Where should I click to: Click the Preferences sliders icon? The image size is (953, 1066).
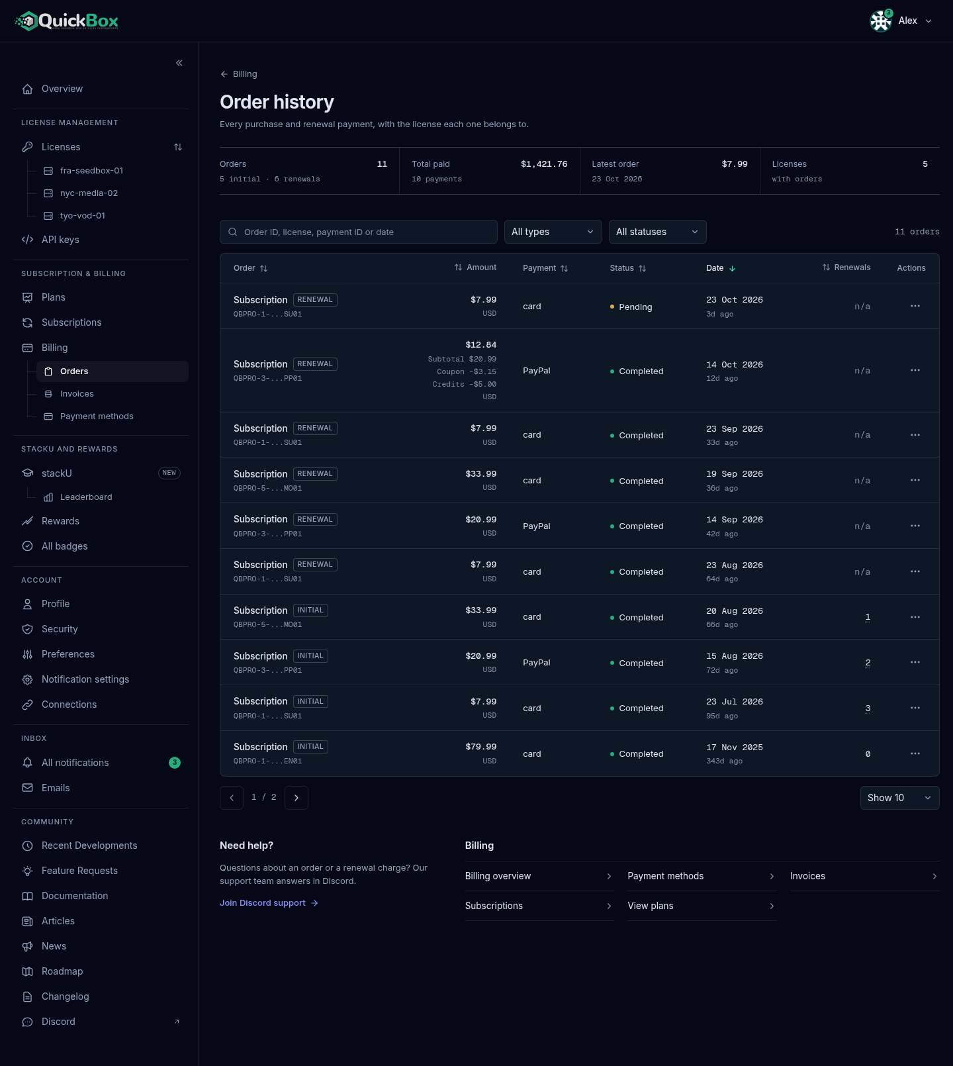27,654
